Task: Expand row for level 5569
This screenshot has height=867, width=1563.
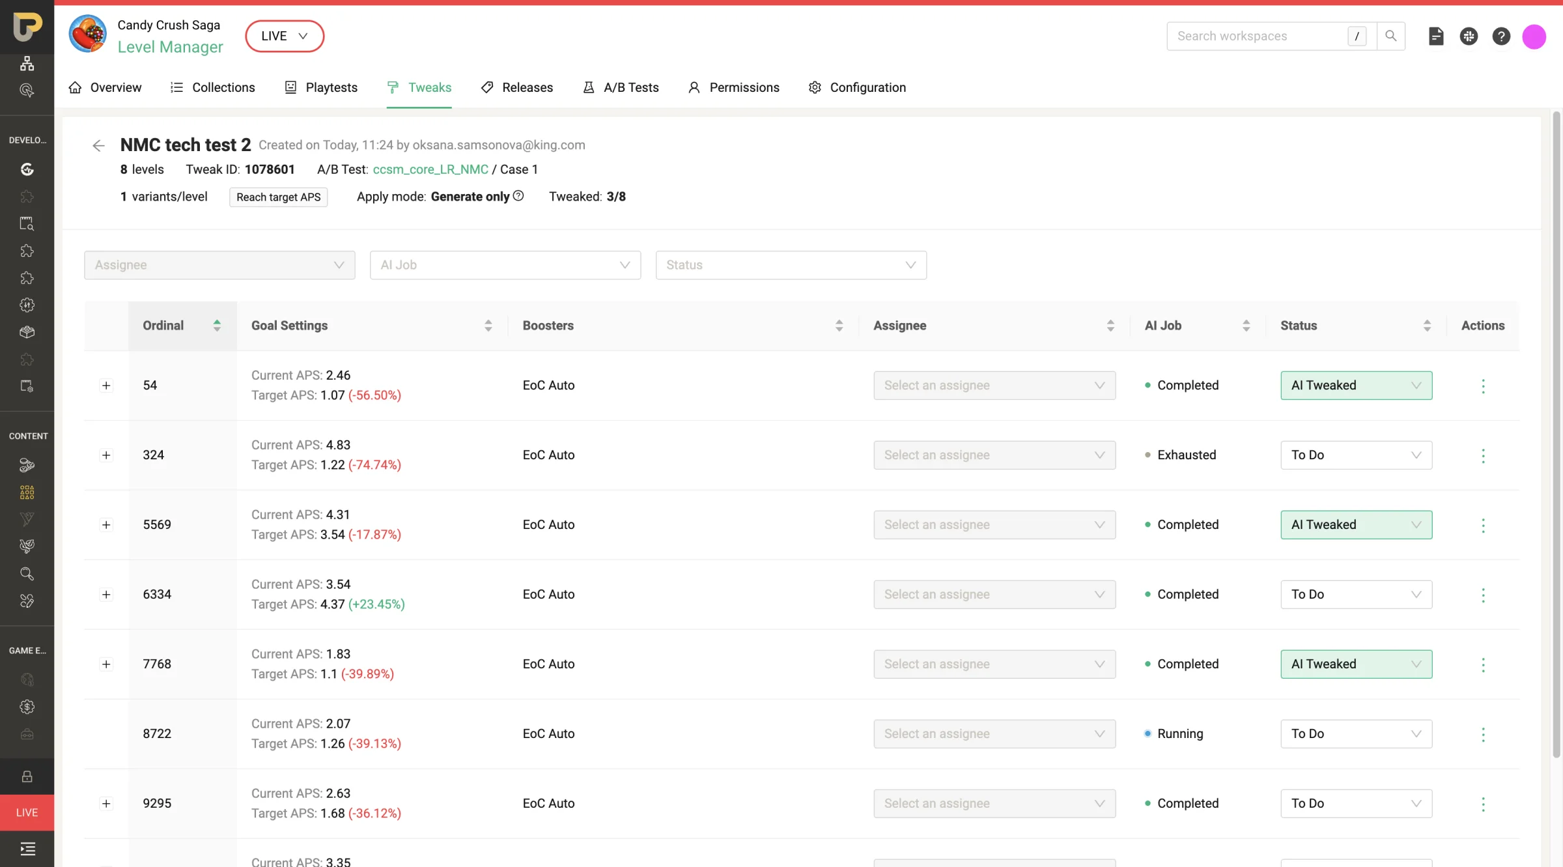Action: (106, 525)
